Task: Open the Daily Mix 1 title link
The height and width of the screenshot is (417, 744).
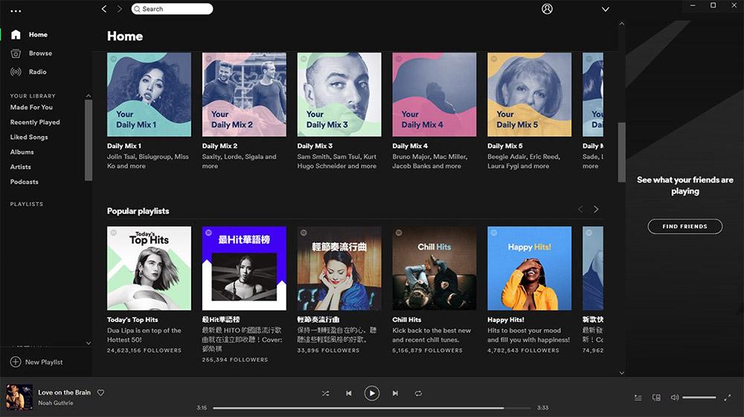Action: click(124, 146)
